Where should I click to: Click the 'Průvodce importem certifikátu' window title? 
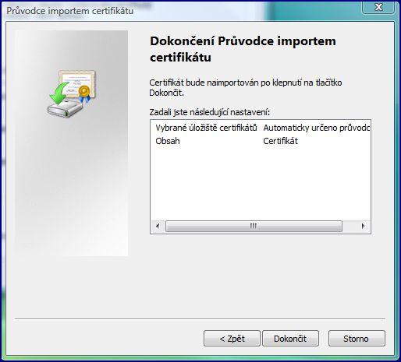tap(70, 11)
